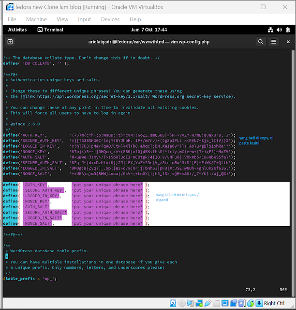This screenshot has height=310, width=296.
Task: Click the filled 'AUTH_KEY' define line
Action: pos(119,135)
